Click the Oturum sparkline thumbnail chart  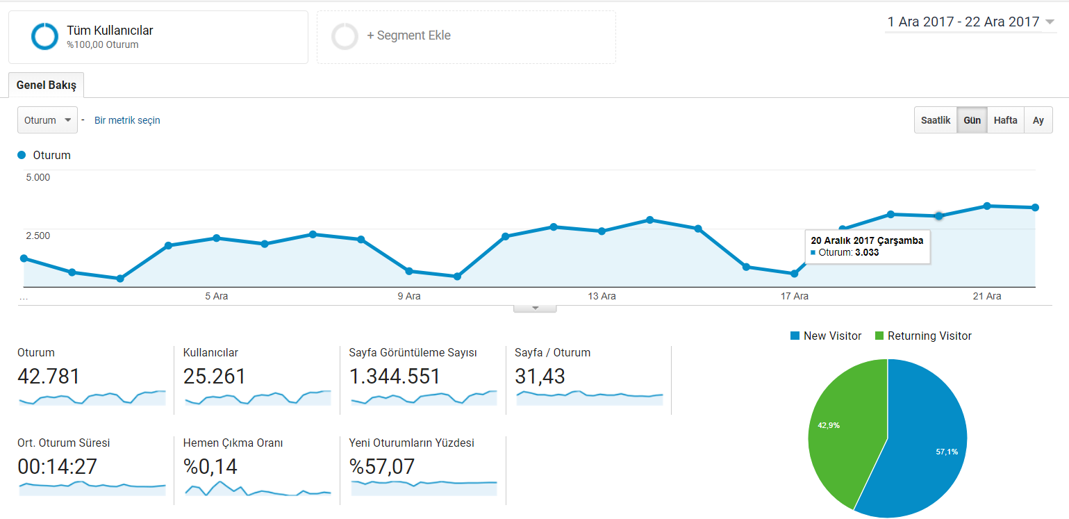click(92, 398)
